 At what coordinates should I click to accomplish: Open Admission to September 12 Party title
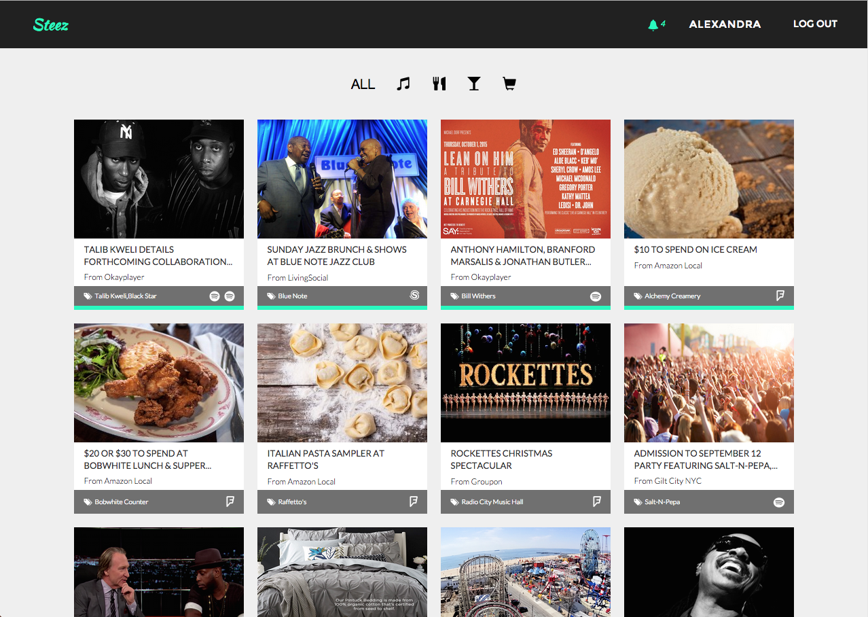tap(706, 459)
